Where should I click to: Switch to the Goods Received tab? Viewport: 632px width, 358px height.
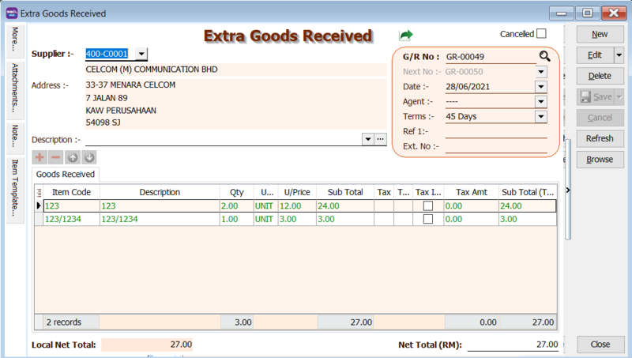[66, 175]
